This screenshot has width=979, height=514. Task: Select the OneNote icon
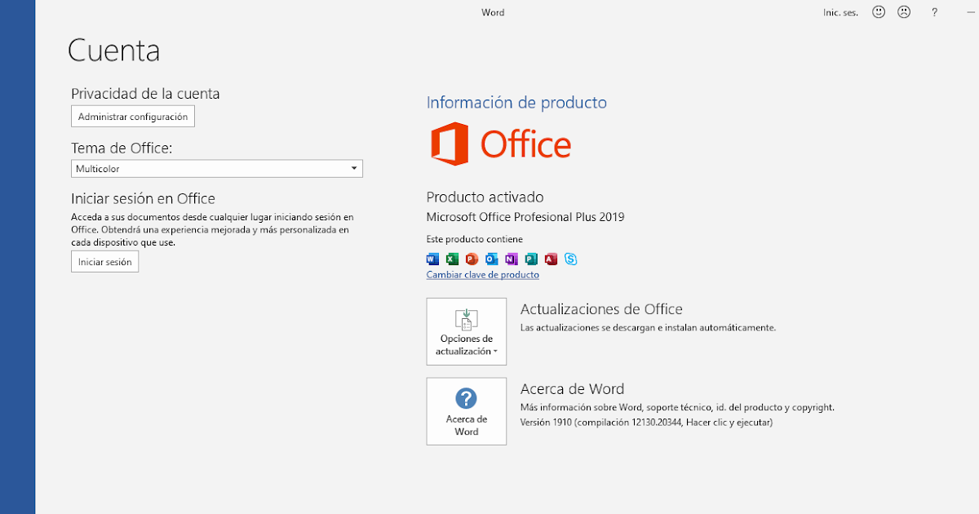click(512, 259)
